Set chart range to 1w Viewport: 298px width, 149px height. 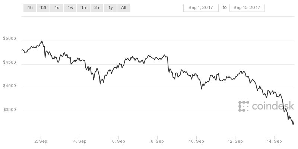pyautogui.click(x=70, y=8)
